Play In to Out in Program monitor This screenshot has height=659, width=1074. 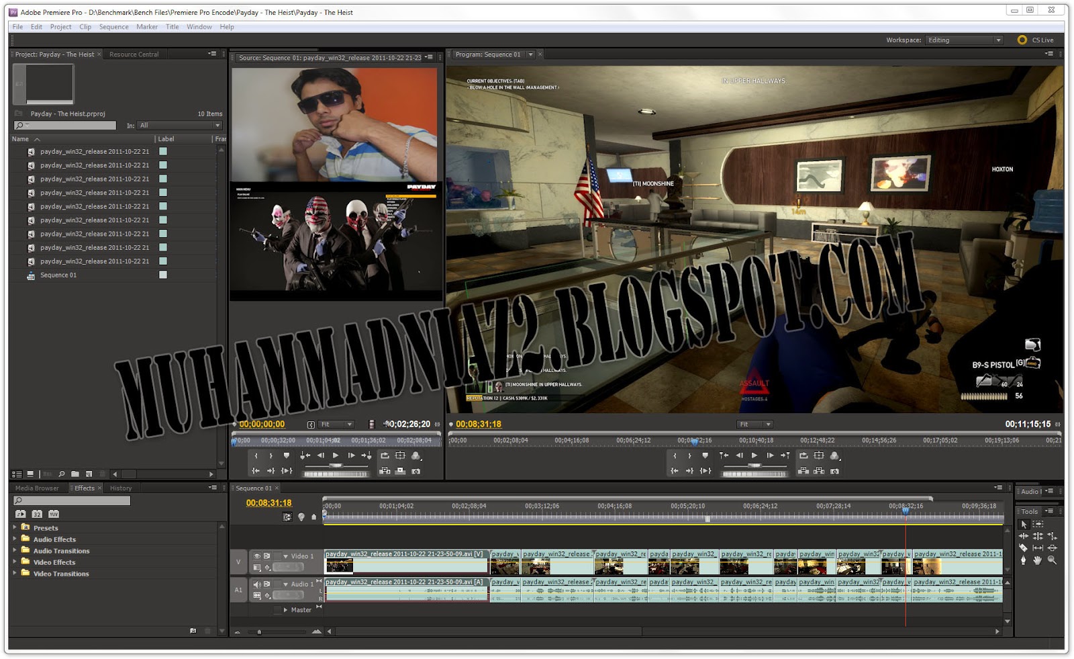[705, 471]
